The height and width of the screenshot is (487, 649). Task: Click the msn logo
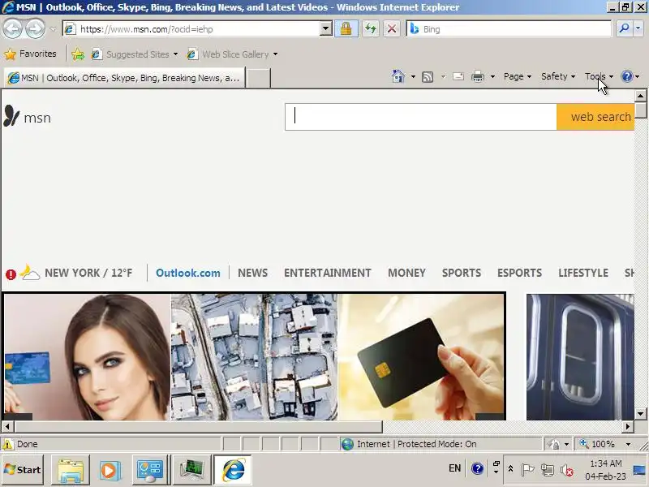click(28, 116)
